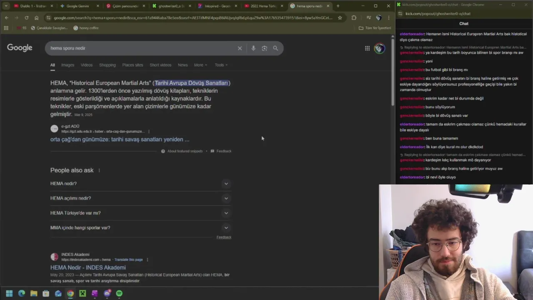
Task: Switch to Shopping search tab
Action: [107, 65]
